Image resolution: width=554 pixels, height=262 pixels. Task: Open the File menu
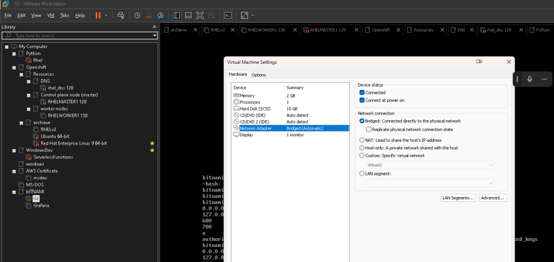tap(8, 16)
